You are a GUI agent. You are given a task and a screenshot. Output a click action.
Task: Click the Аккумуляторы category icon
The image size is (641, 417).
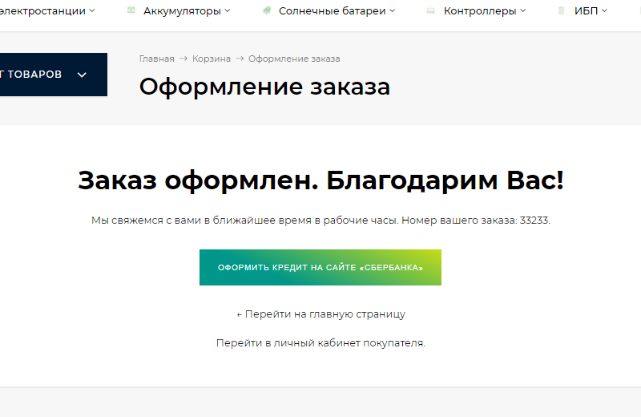pos(131,10)
